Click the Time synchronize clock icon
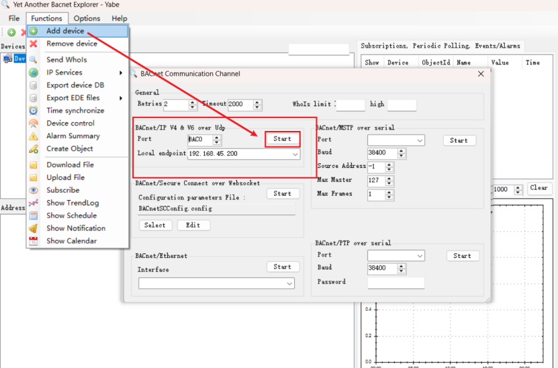Screen dimensions: 558x368 [34, 111]
